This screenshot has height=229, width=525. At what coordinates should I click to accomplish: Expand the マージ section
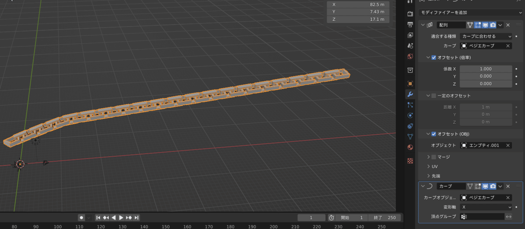(428, 157)
